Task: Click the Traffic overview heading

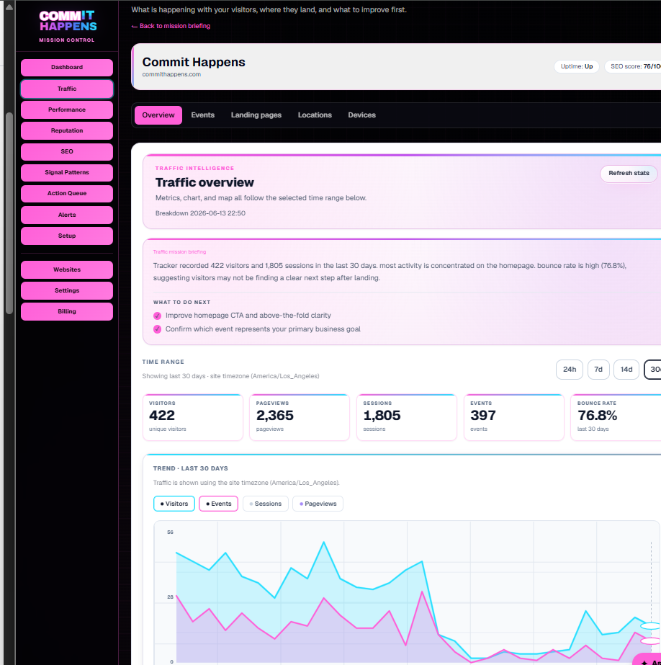Action: (204, 183)
